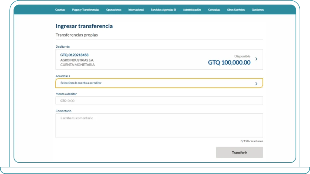Click the Transferir button

pos(239,152)
